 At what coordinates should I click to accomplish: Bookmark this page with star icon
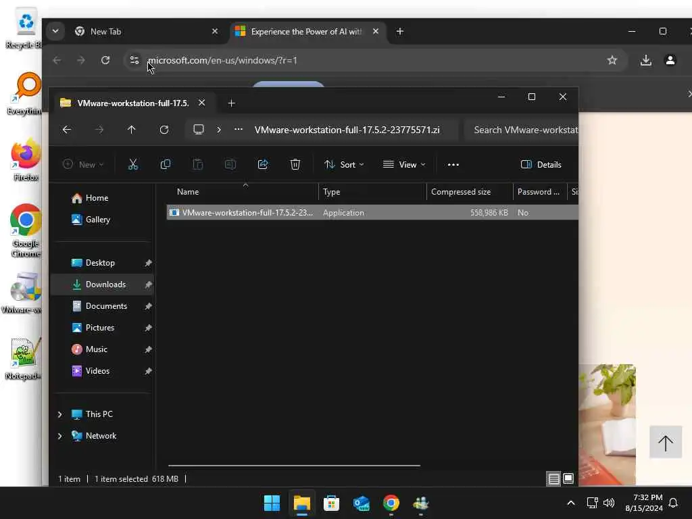[x=612, y=60]
